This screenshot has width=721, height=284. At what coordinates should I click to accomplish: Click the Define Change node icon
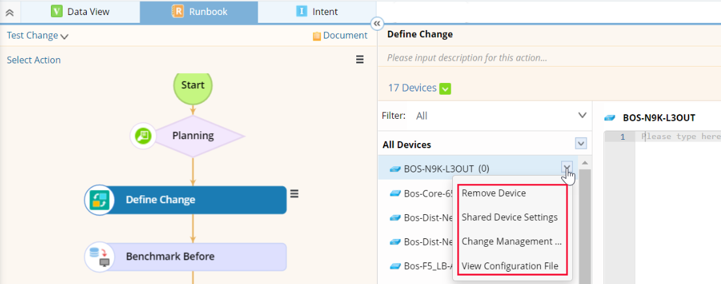coord(100,200)
